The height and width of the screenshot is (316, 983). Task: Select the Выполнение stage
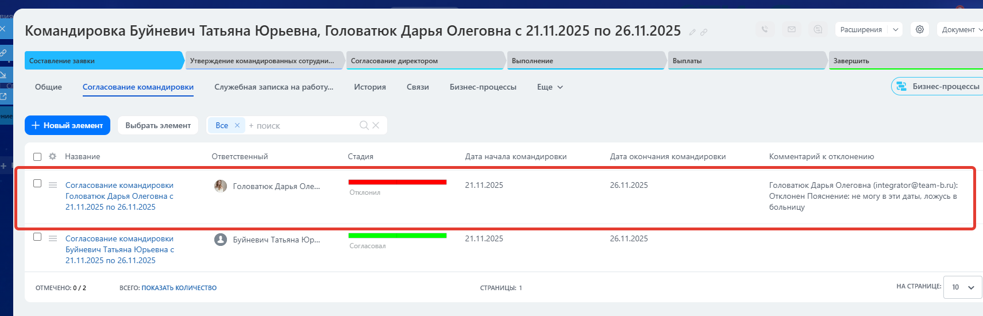[587, 60]
